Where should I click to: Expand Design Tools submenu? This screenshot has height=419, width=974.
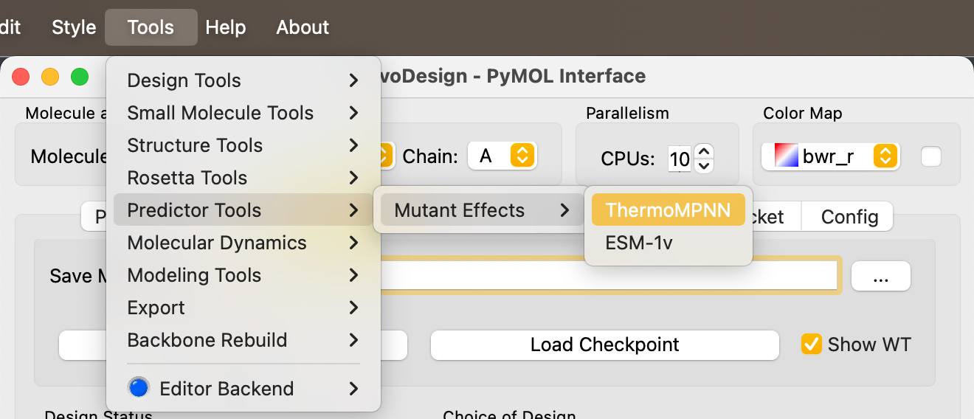[243, 80]
